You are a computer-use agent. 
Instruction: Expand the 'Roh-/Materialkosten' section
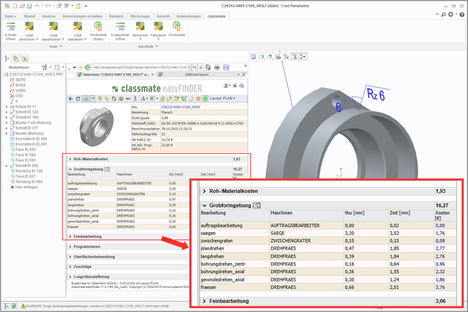[70, 159]
